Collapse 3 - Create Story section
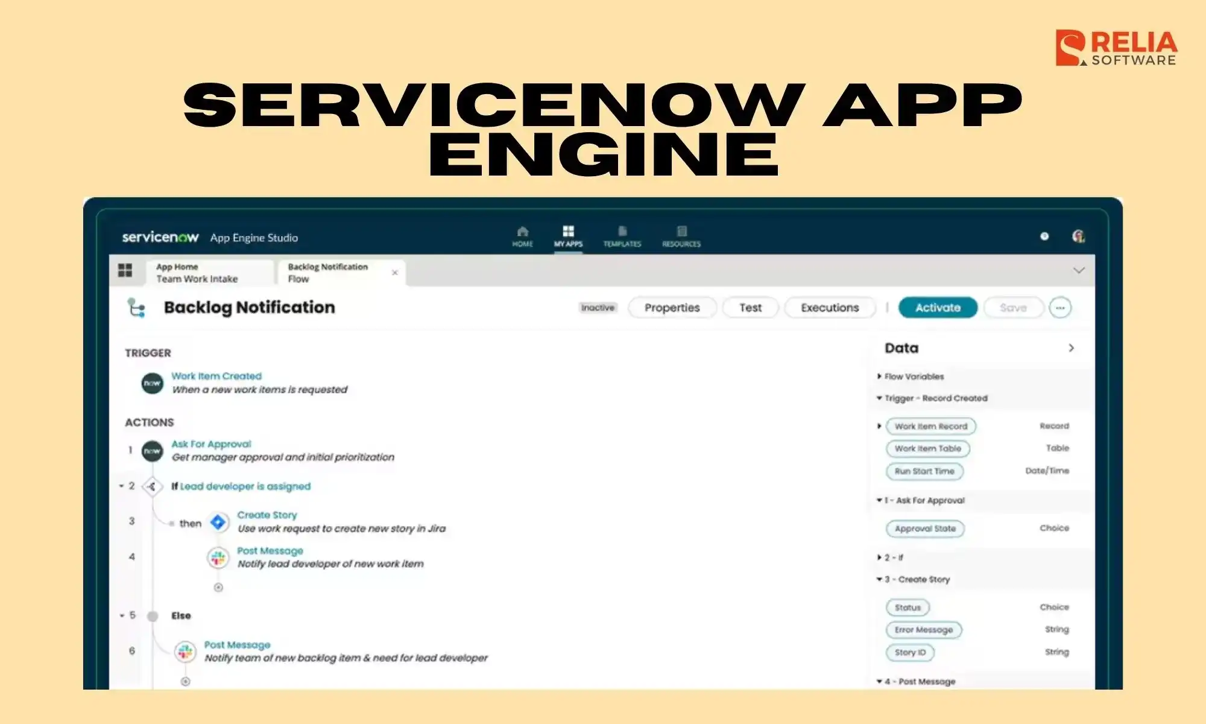 (879, 579)
